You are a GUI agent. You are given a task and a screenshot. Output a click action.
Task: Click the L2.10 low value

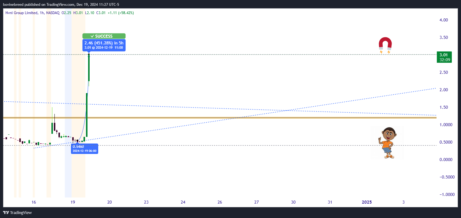[90, 13]
